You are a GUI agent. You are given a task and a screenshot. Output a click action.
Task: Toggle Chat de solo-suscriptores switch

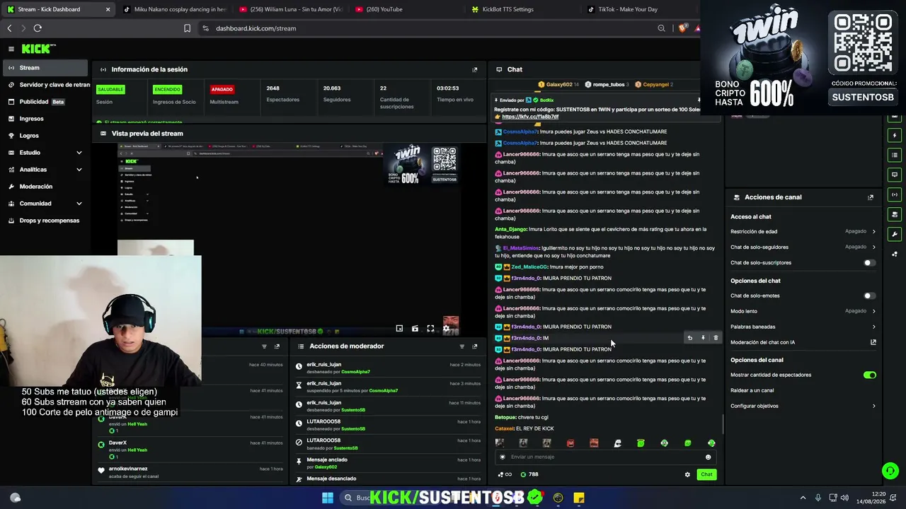[869, 263]
